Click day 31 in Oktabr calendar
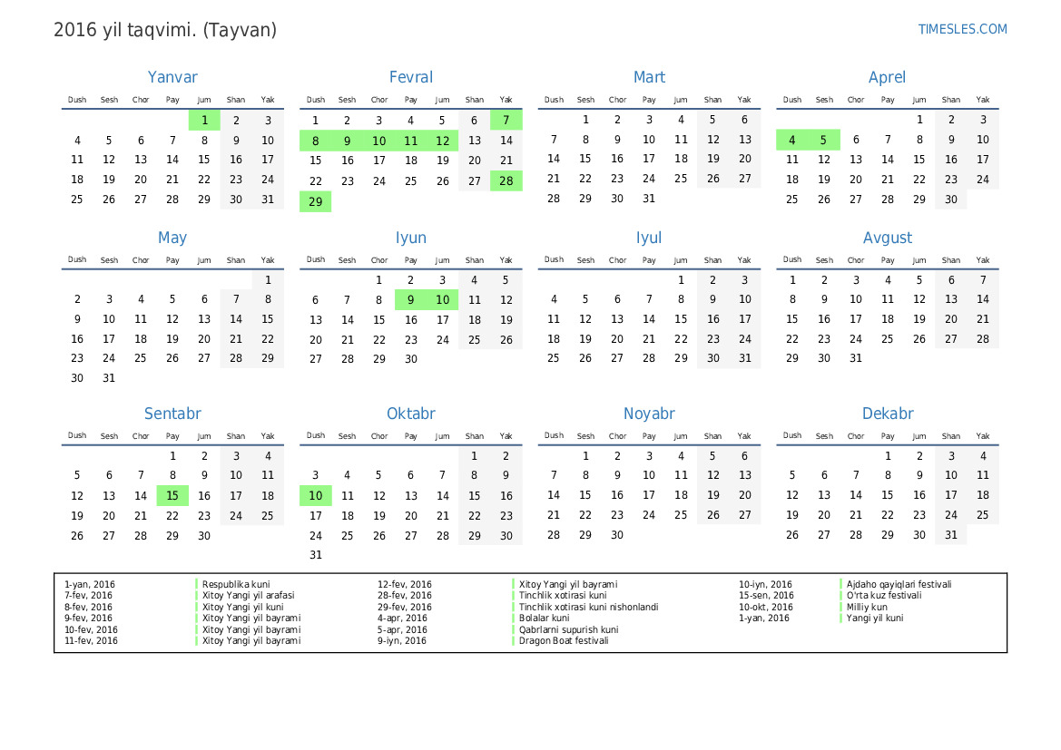The width and height of the screenshot is (1061, 750). [x=315, y=555]
